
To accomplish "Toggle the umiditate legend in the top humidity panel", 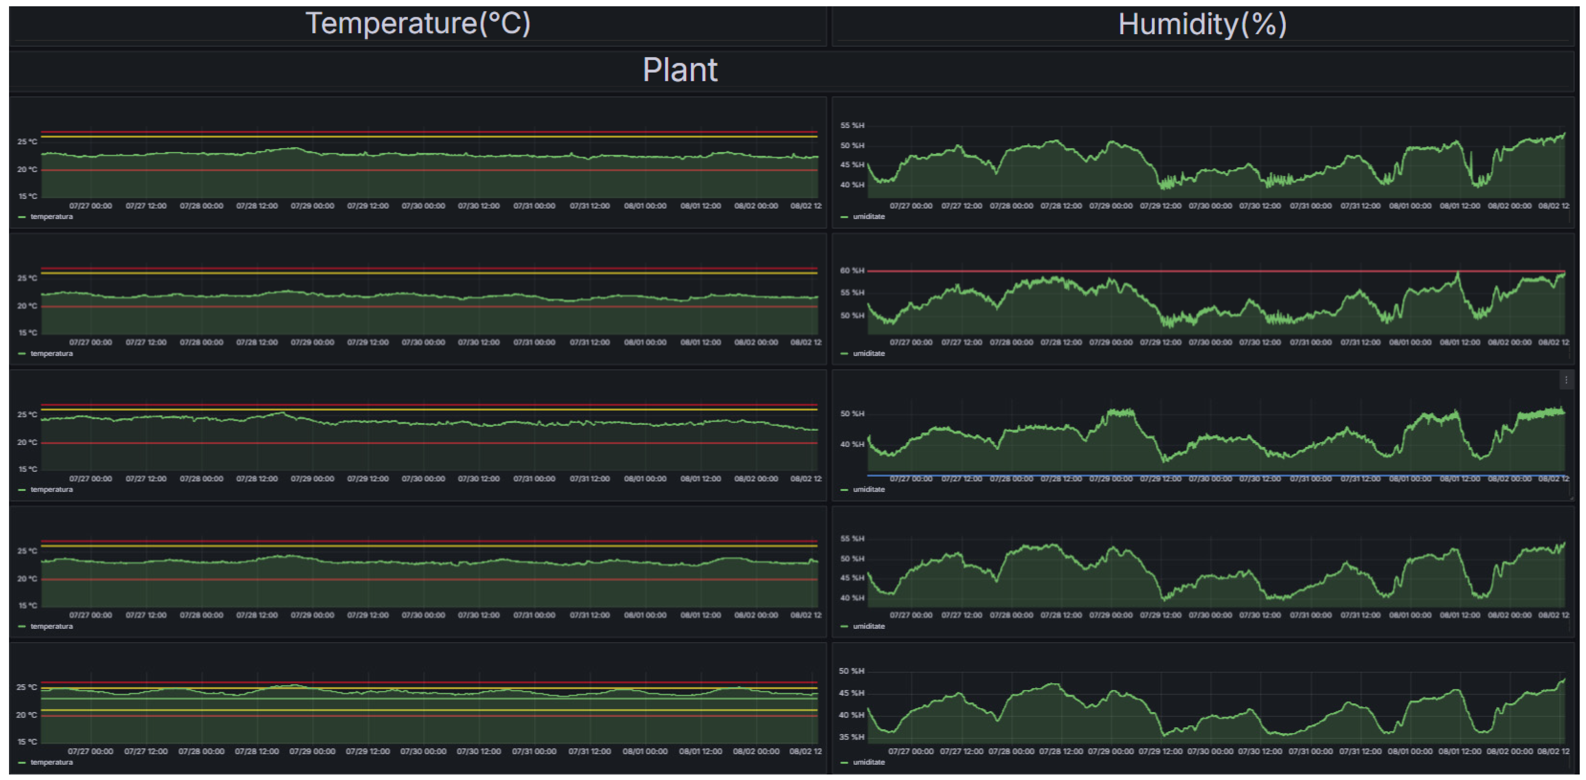I will tap(869, 217).
